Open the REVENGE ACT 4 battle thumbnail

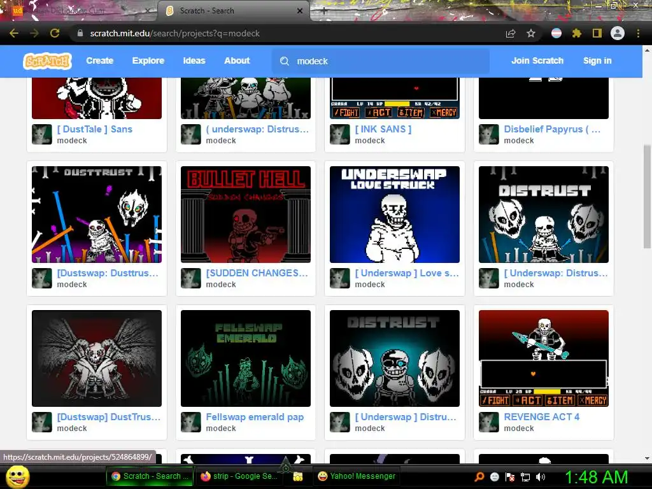pyautogui.click(x=544, y=358)
